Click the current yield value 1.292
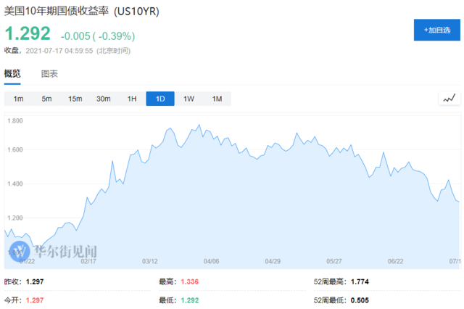Screen dimensions: 464x309 (x=28, y=33)
